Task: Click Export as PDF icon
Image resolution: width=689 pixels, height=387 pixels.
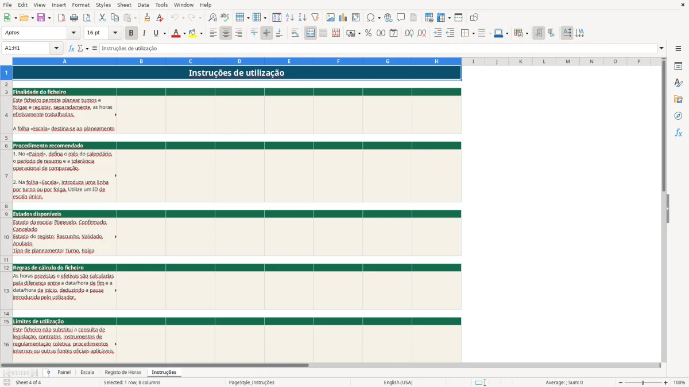Action: tap(61, 18)
